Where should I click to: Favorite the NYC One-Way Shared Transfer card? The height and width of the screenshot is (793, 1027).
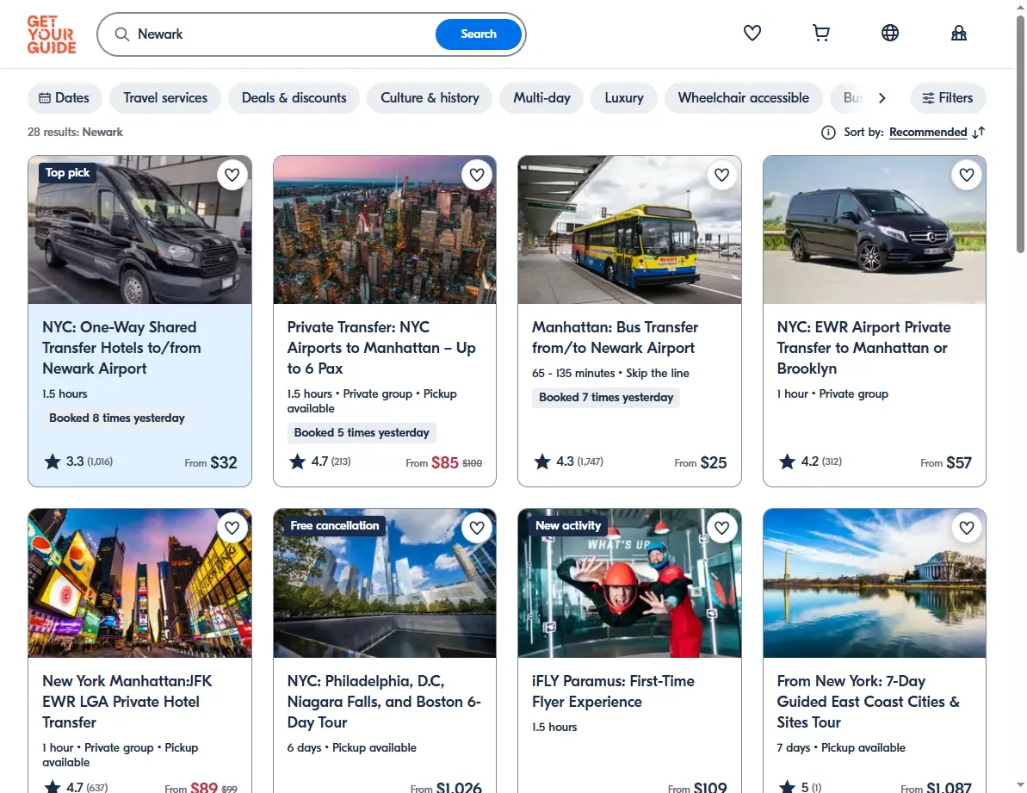(232, 175)
